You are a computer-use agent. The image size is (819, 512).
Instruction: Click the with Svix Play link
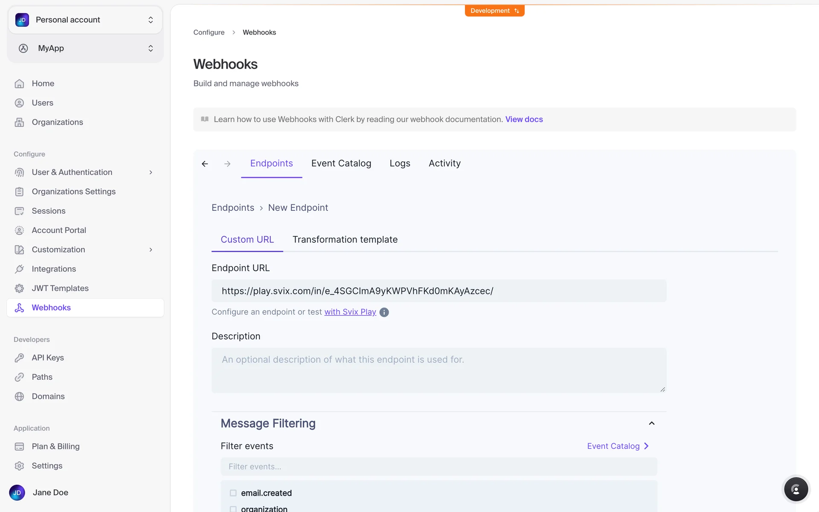[350, 312]
